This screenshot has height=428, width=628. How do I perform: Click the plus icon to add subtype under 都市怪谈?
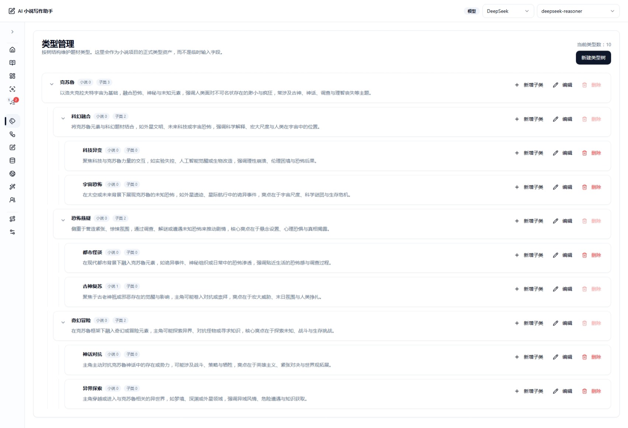click(517, 255)
